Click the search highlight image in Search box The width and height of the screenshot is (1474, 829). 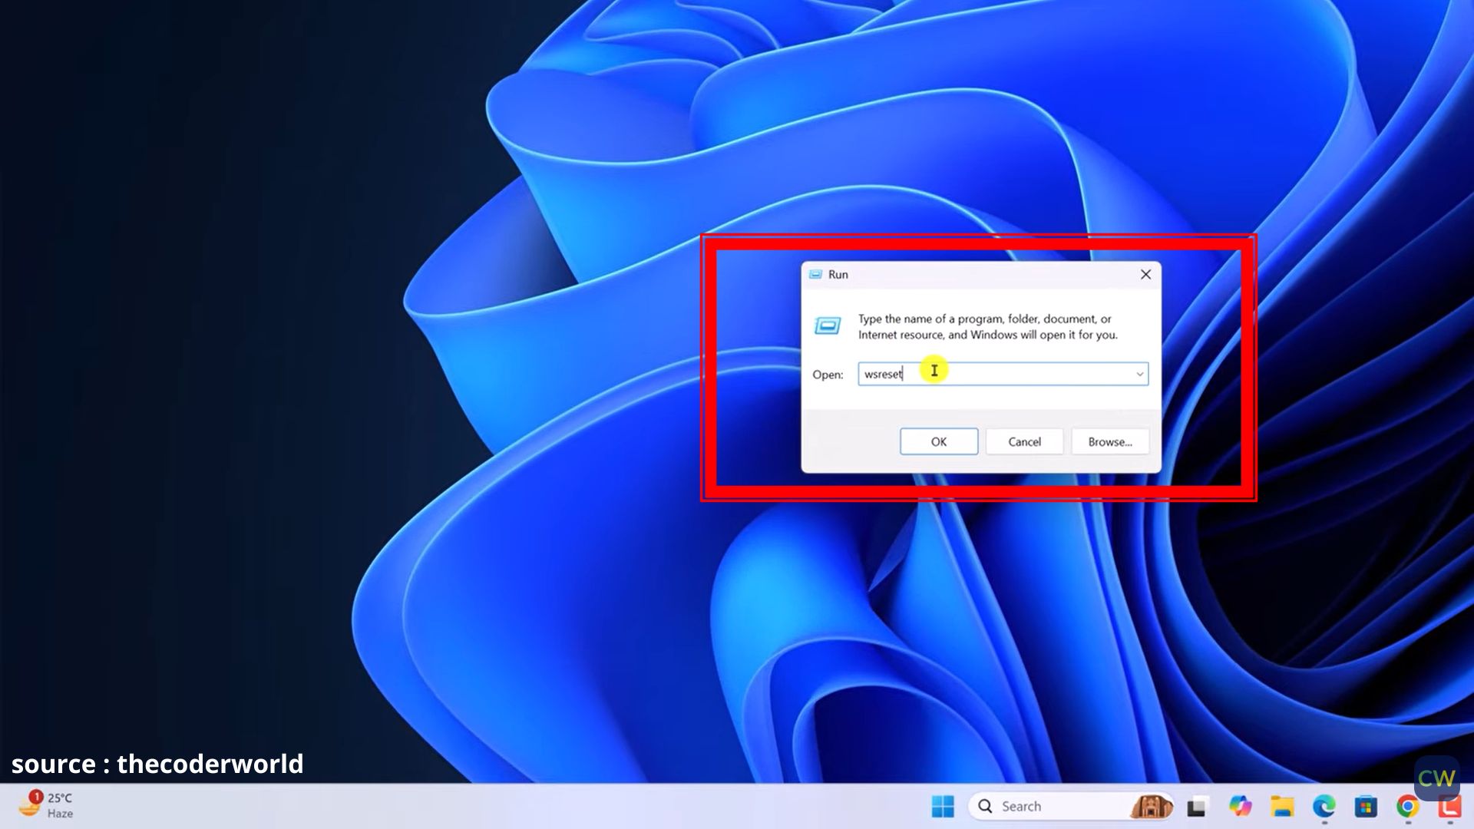coord(1150,807)
